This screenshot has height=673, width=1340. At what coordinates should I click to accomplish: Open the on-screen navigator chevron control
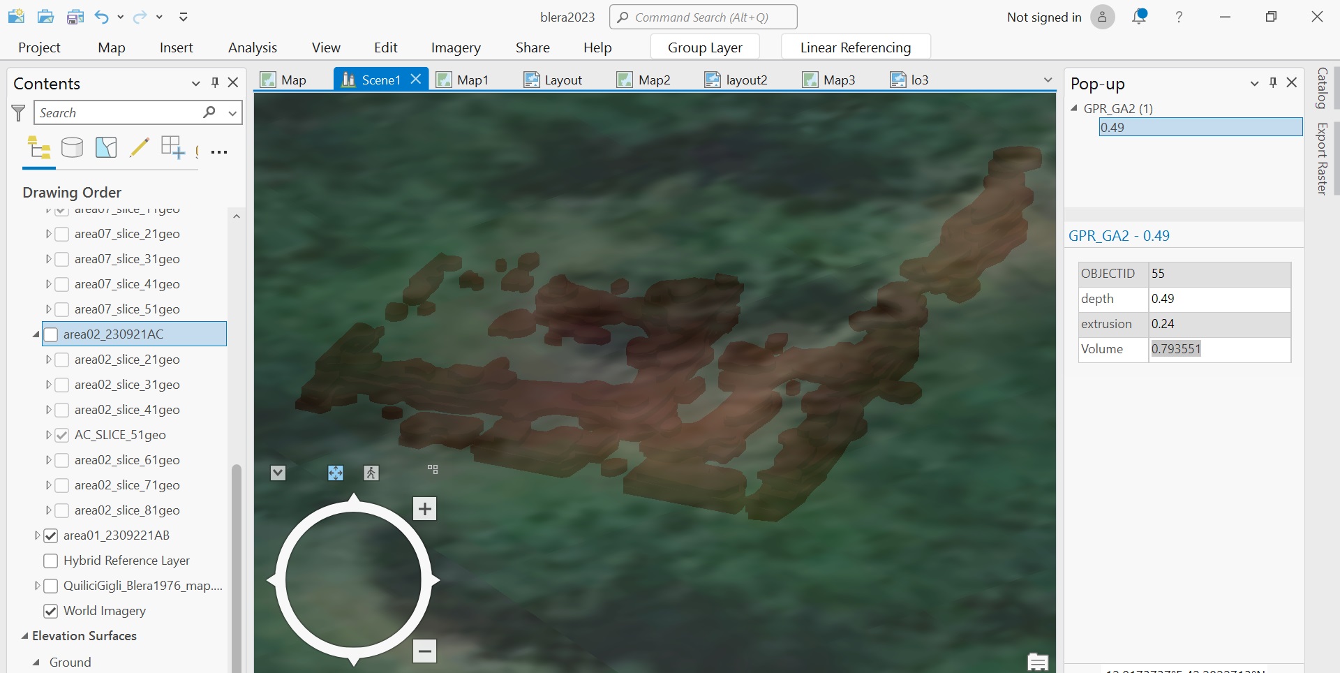278,473
